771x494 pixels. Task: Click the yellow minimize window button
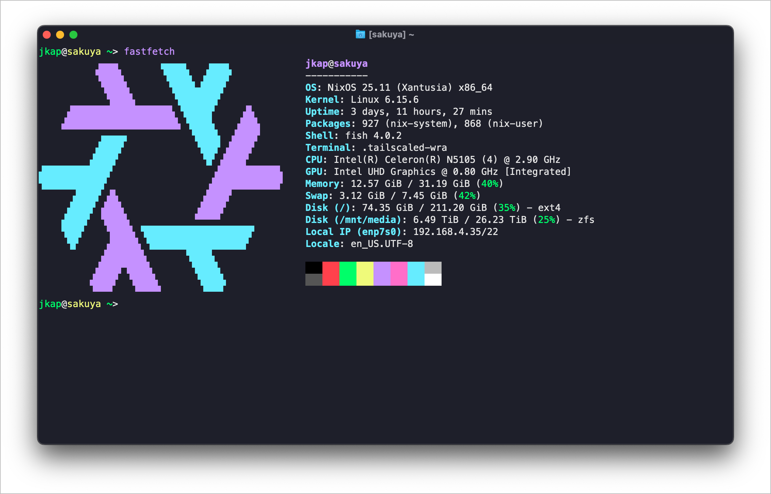(x=60, y=35)
